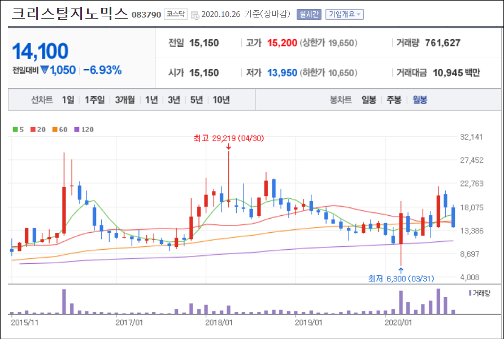Image resolution: width=504 pixels, height=339 pixels.
Task: Select the 1년 line chart period
Action: pos(151,100)
